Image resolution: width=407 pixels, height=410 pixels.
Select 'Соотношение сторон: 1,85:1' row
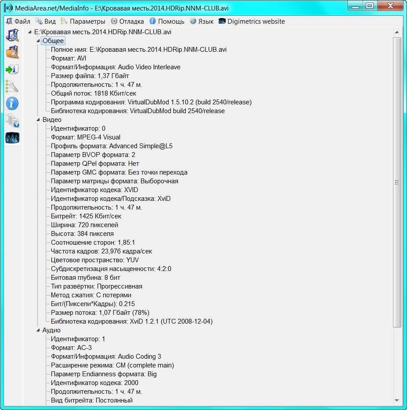click(x=93, y=242)
